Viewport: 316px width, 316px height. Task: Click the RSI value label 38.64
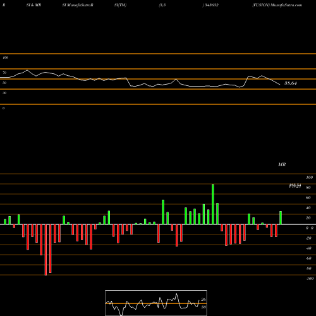click(291, 83)
